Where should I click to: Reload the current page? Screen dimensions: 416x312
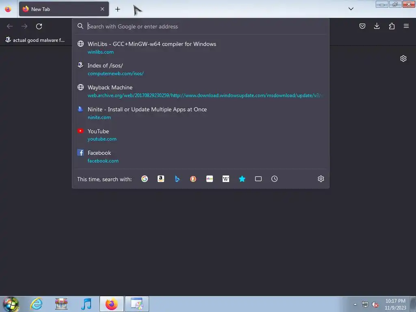point(39,26)
